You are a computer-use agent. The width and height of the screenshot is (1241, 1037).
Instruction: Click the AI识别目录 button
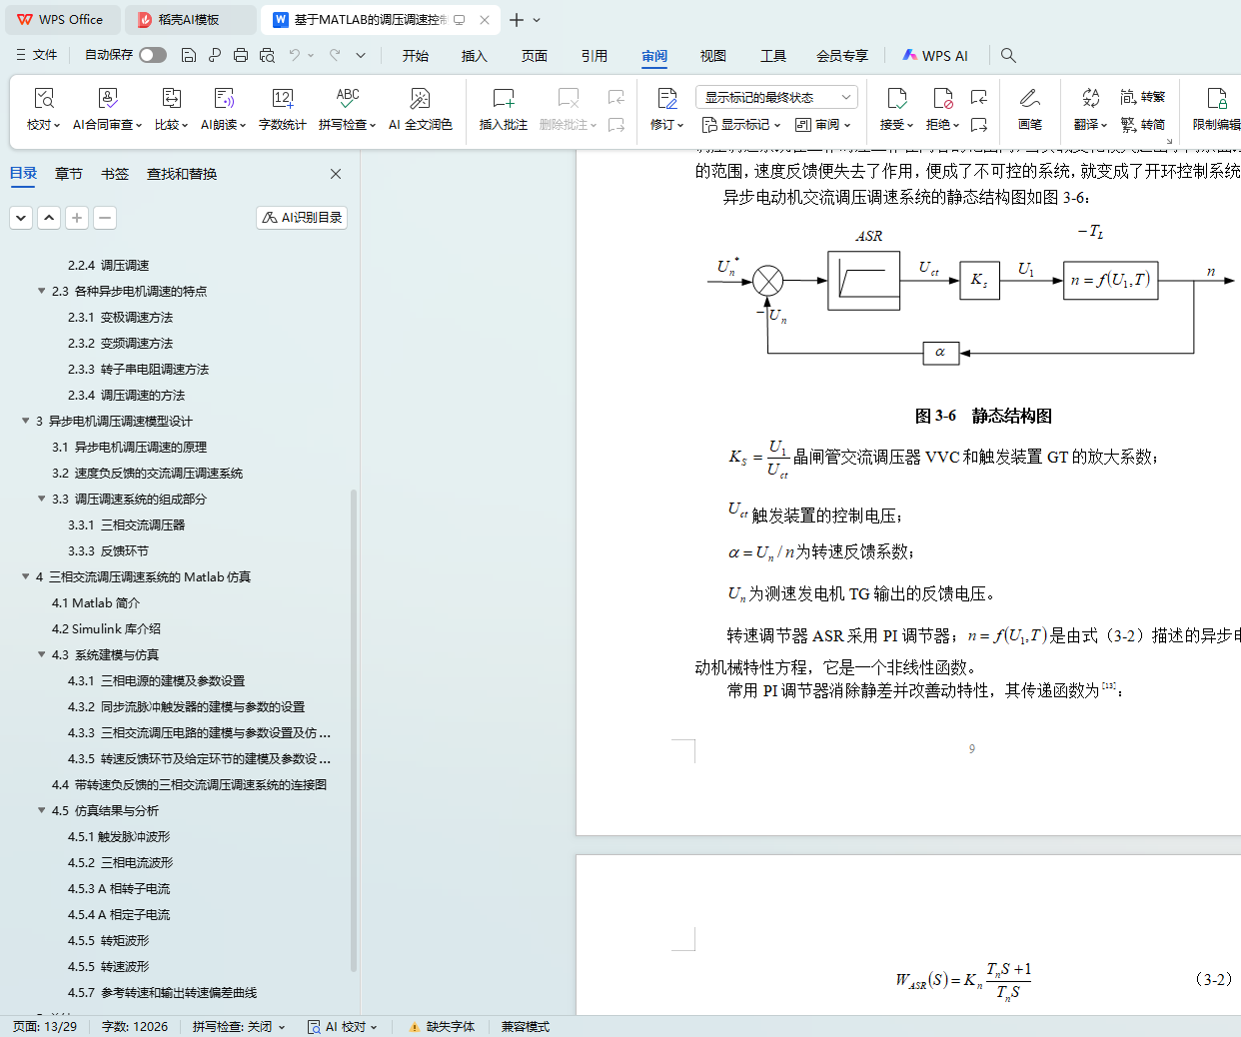[302, 218]
